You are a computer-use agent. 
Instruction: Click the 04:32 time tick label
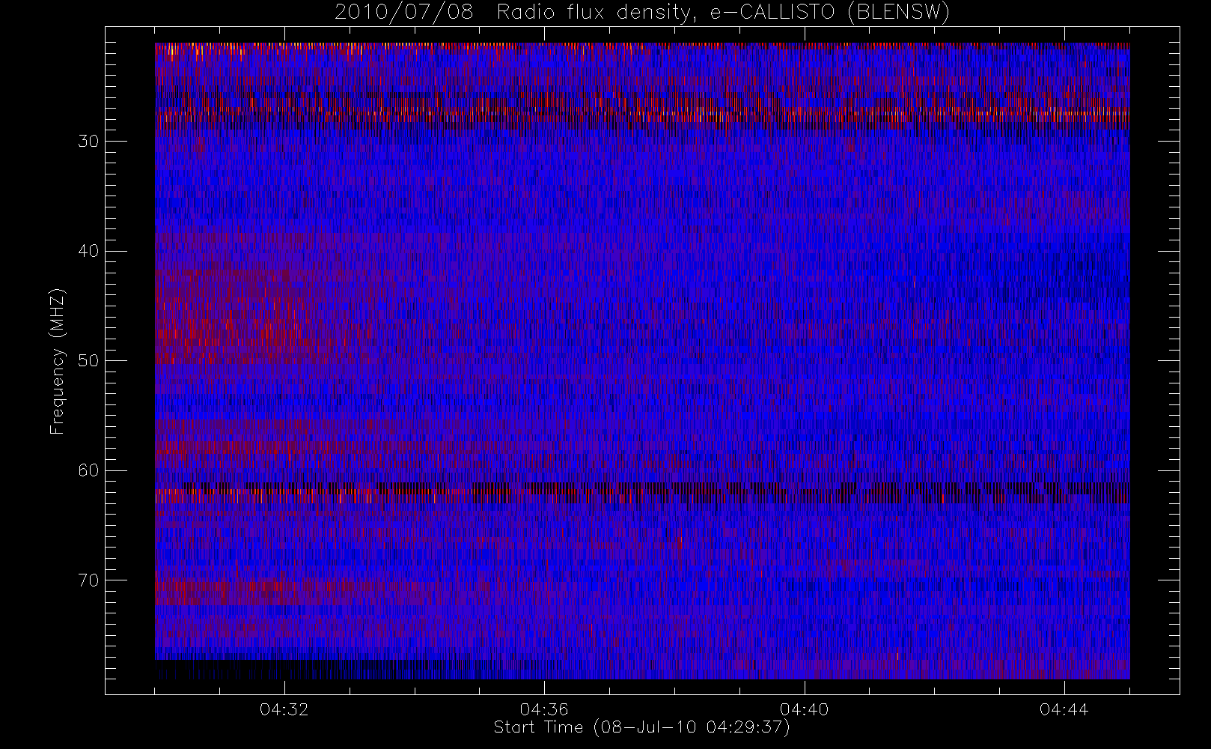284,709
